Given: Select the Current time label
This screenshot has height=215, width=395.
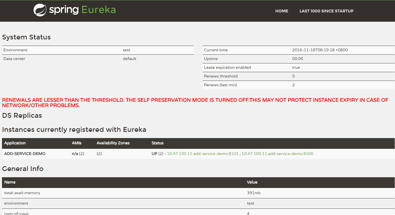Looking at the screenshot, I should [x=216, y=50].
